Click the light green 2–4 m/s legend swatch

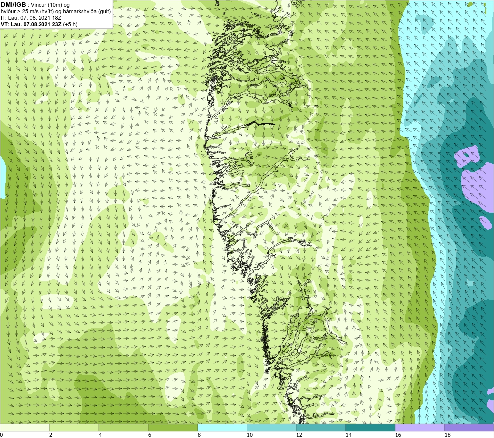click(x=74, y=427)
